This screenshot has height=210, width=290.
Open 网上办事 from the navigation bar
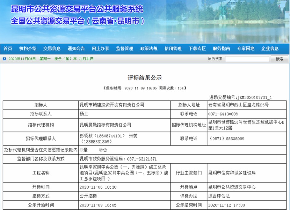[100, 49]
